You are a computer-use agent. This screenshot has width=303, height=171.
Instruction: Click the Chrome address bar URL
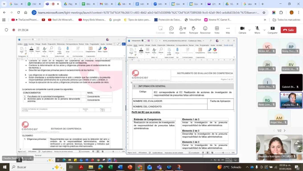click(148, 13)
